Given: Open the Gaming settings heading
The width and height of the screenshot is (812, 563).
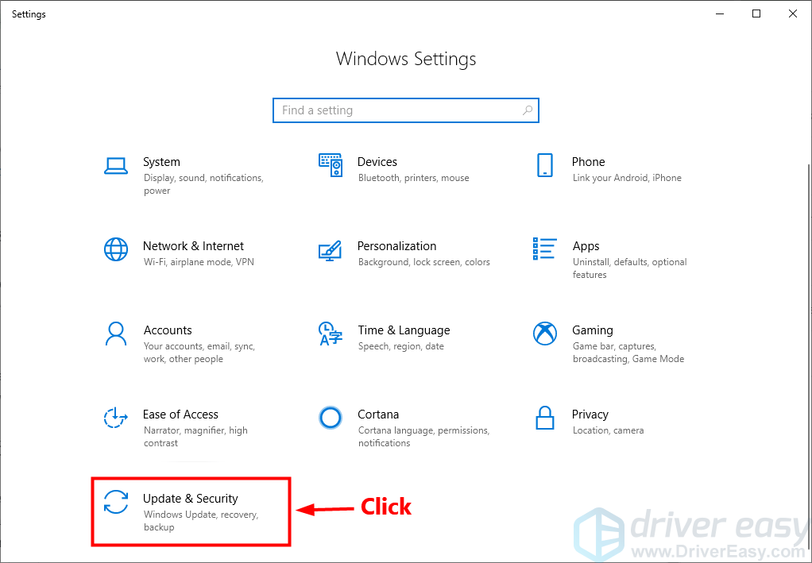Looking at the screenshot, I should [x=593, y=330].
